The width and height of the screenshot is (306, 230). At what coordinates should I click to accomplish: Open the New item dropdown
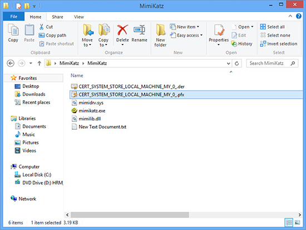point(184,27)
